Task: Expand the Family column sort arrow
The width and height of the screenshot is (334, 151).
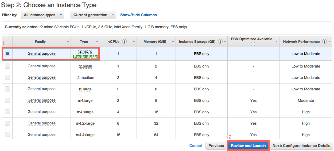Action: point(68,42)
